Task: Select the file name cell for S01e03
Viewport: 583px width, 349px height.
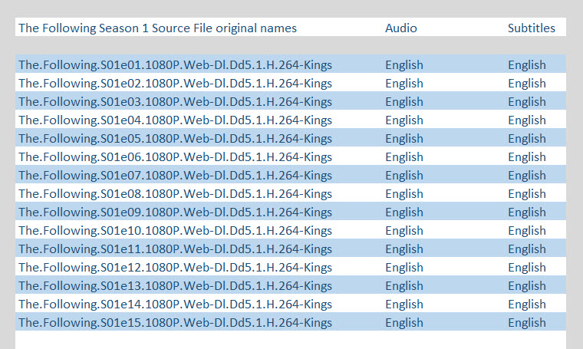Action: (175, 102)
